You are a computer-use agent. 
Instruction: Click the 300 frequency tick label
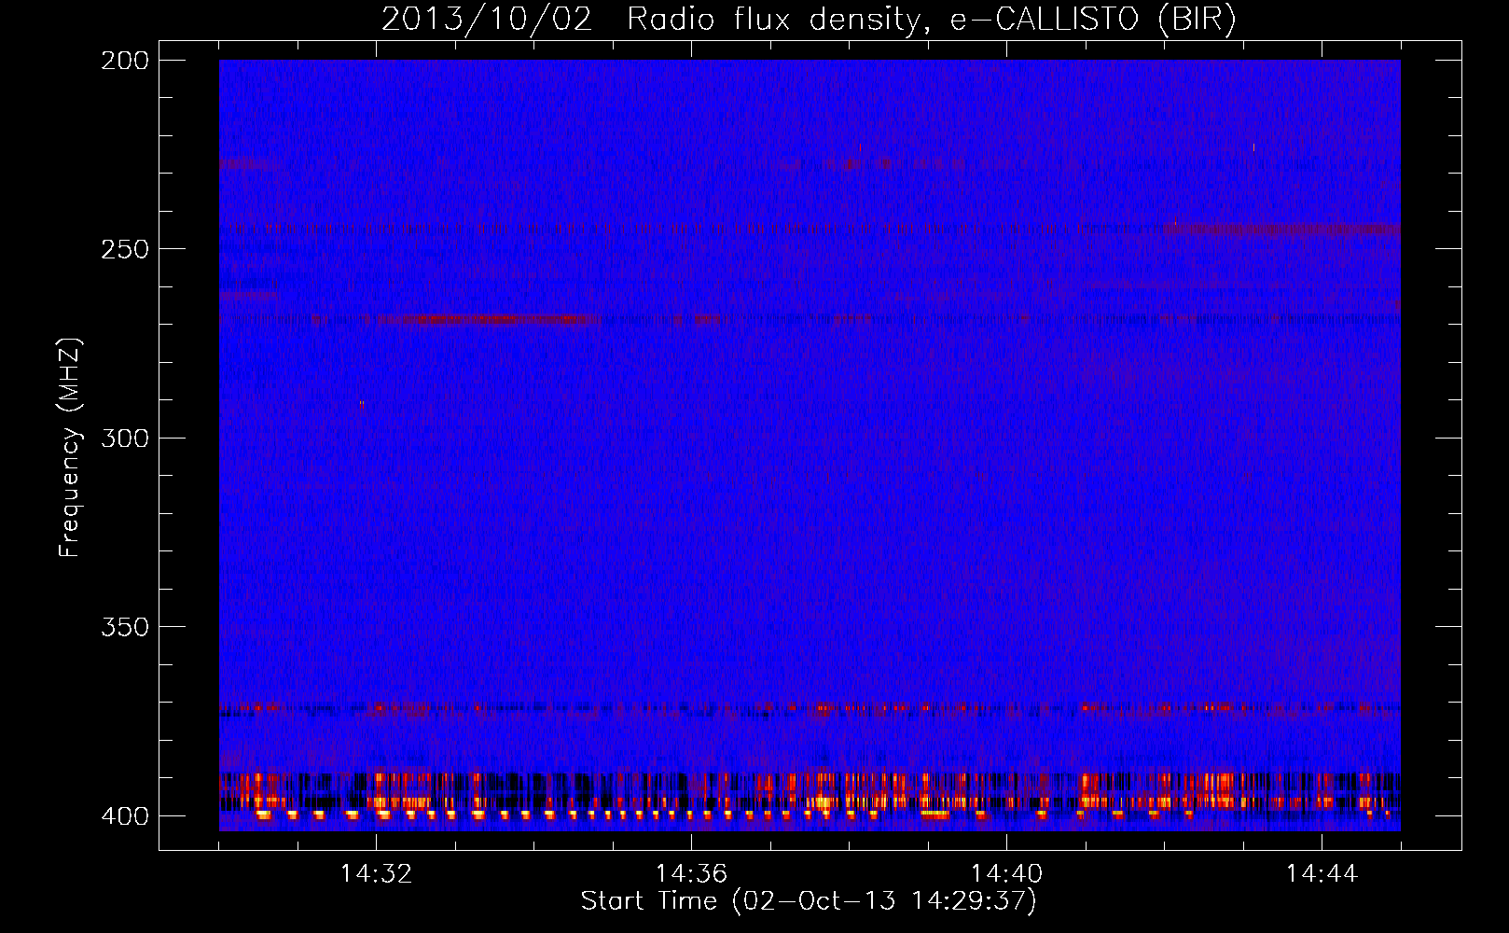click(x=125, y=439)
